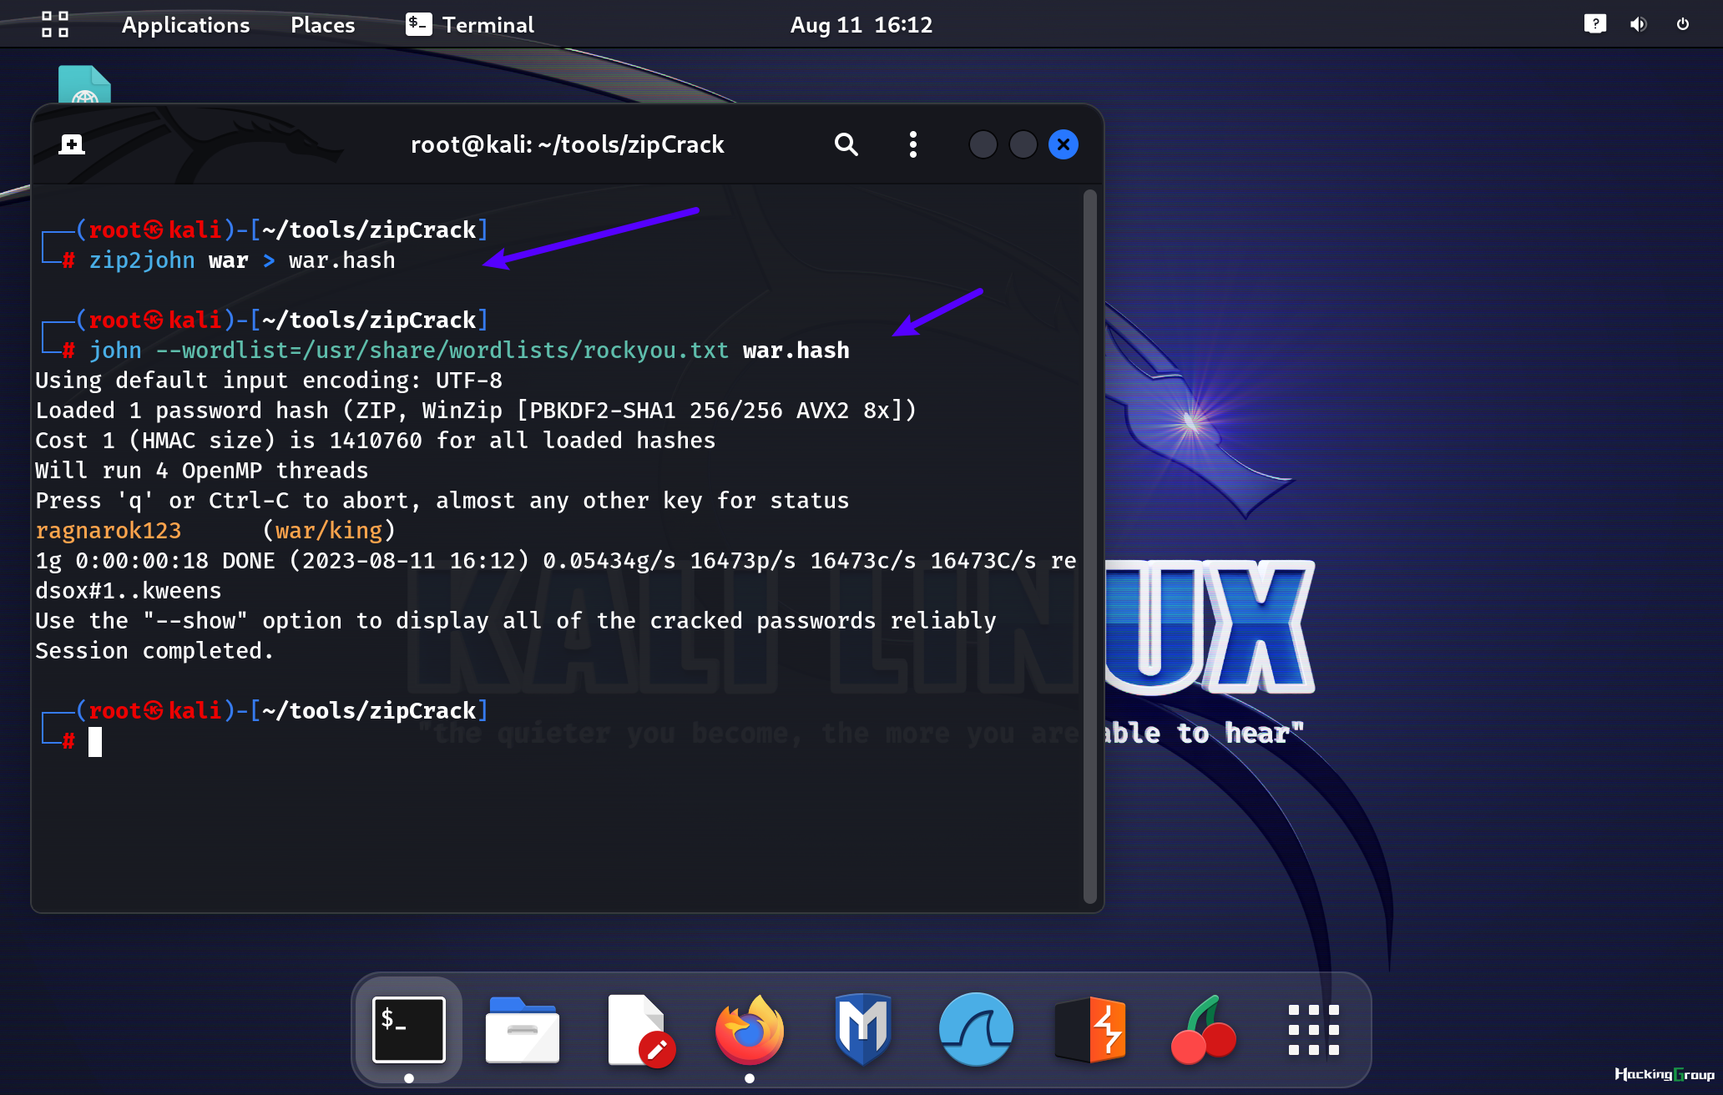Image resolution: width=1723 pixels, height=1095 pixels.
Task: Maximize the terminal window
Action: [1023, 144]
